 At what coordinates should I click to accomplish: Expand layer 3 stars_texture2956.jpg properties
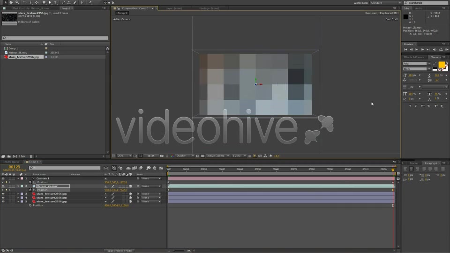click(x=18, y=194)
